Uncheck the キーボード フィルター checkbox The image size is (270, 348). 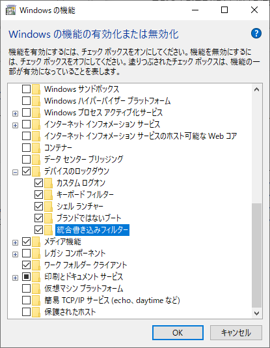(x=39, y=195)
